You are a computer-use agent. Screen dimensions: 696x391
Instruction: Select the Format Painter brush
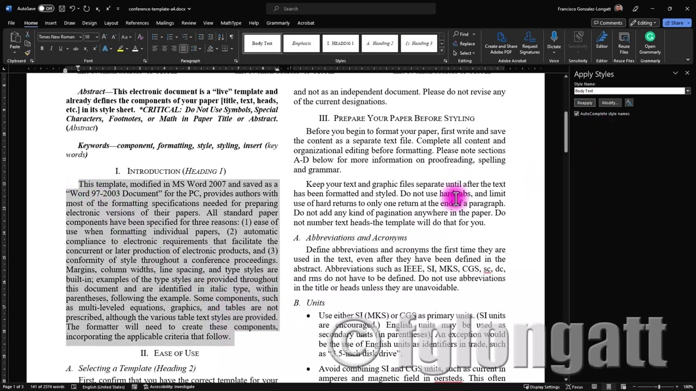[x=28, y=52]
